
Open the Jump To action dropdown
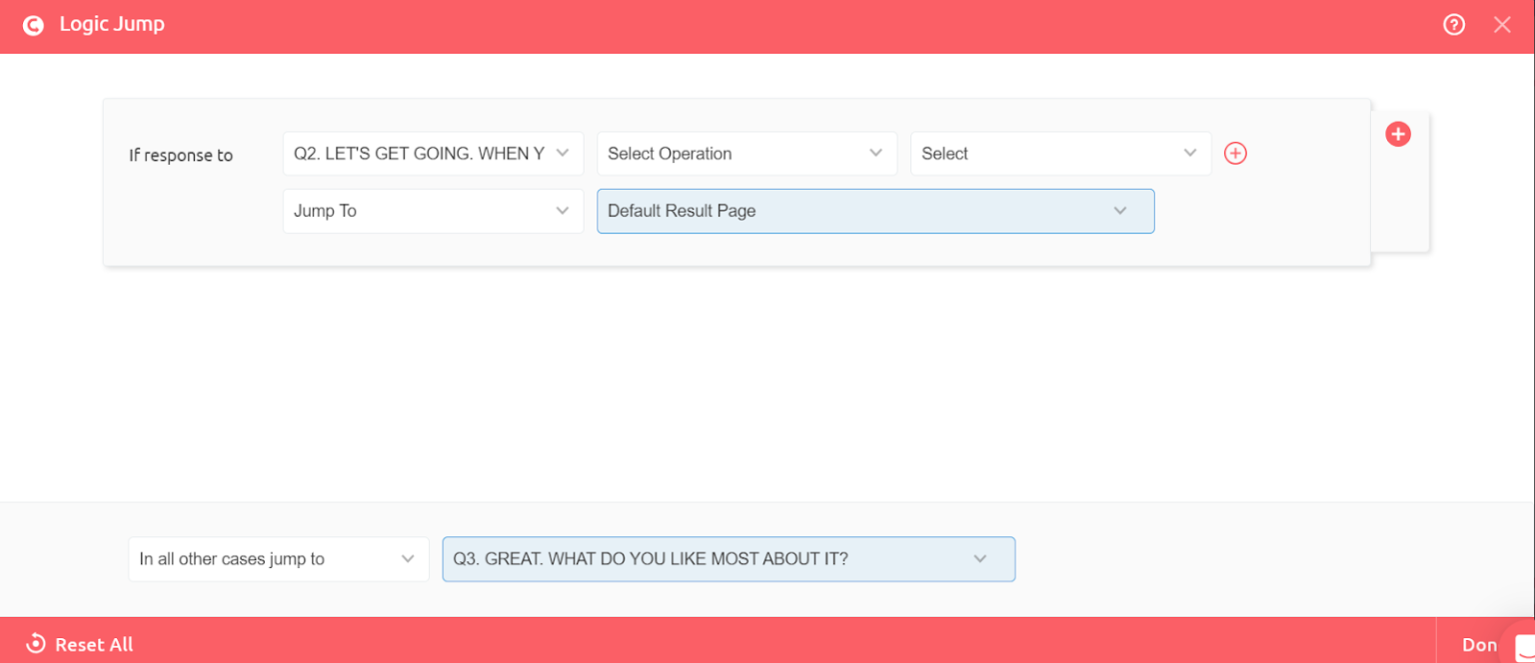click(x=433, y=211)
